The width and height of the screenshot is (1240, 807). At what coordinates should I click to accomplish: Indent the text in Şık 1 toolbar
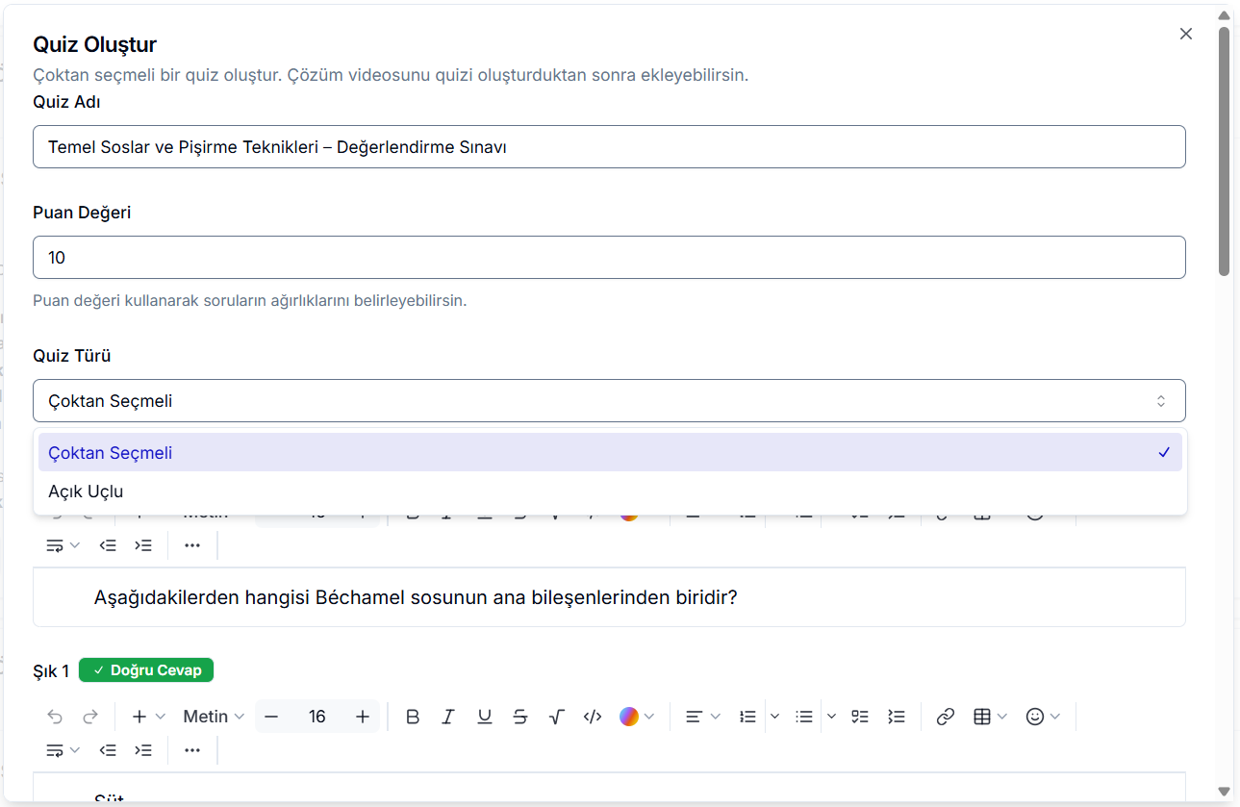[x=143, y=750]
